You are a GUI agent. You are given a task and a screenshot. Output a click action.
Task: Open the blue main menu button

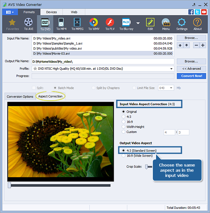coord(10,12)
